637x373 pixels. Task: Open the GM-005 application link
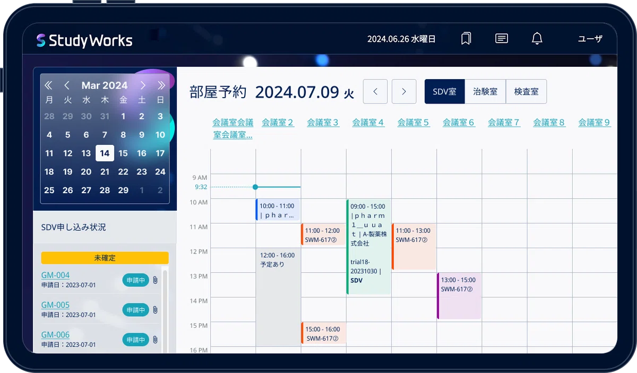[x=55, y=305]
